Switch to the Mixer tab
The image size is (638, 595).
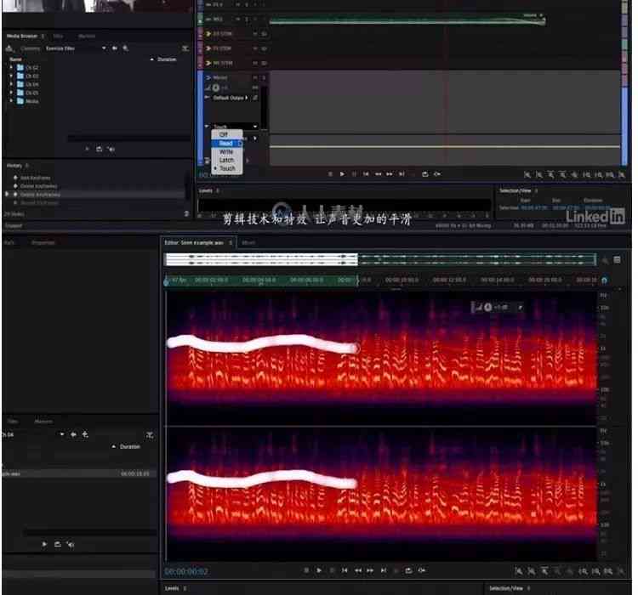coord(248,243)
